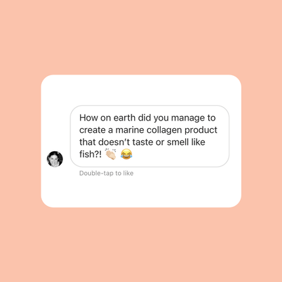The image size is (282, 282).
Task: Click the word "product" in the message
Action: (x=201, y=130)
